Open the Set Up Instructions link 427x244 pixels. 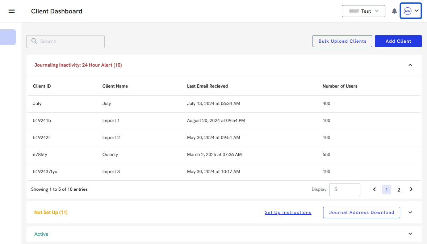(288, 213)
